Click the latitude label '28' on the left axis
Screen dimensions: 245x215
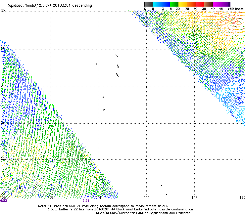tap(3, 49)
